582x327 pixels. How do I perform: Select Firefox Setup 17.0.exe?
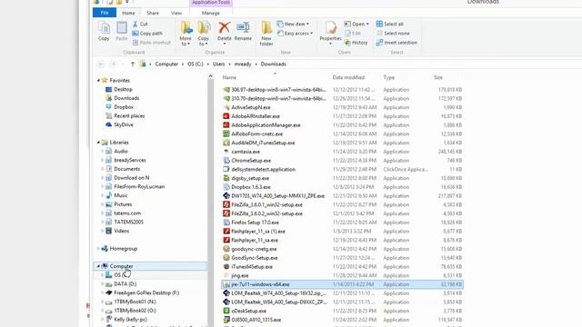[x=255, y=223]
